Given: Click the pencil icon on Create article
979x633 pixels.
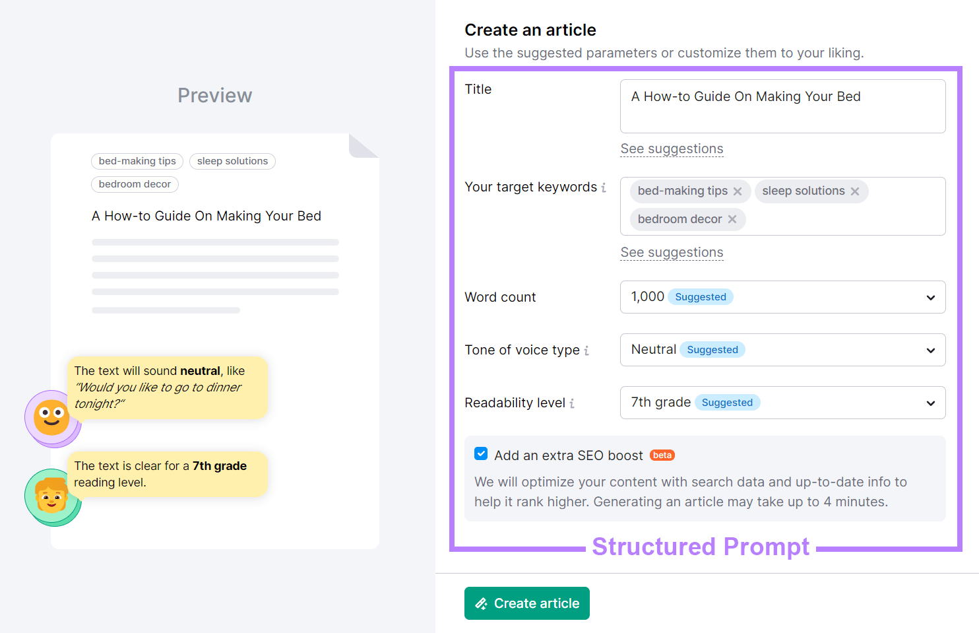Looking at the screenshot, I should [x=481, y=603].
